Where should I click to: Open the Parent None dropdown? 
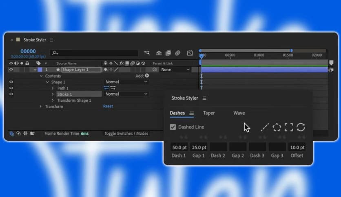[175, 70]
